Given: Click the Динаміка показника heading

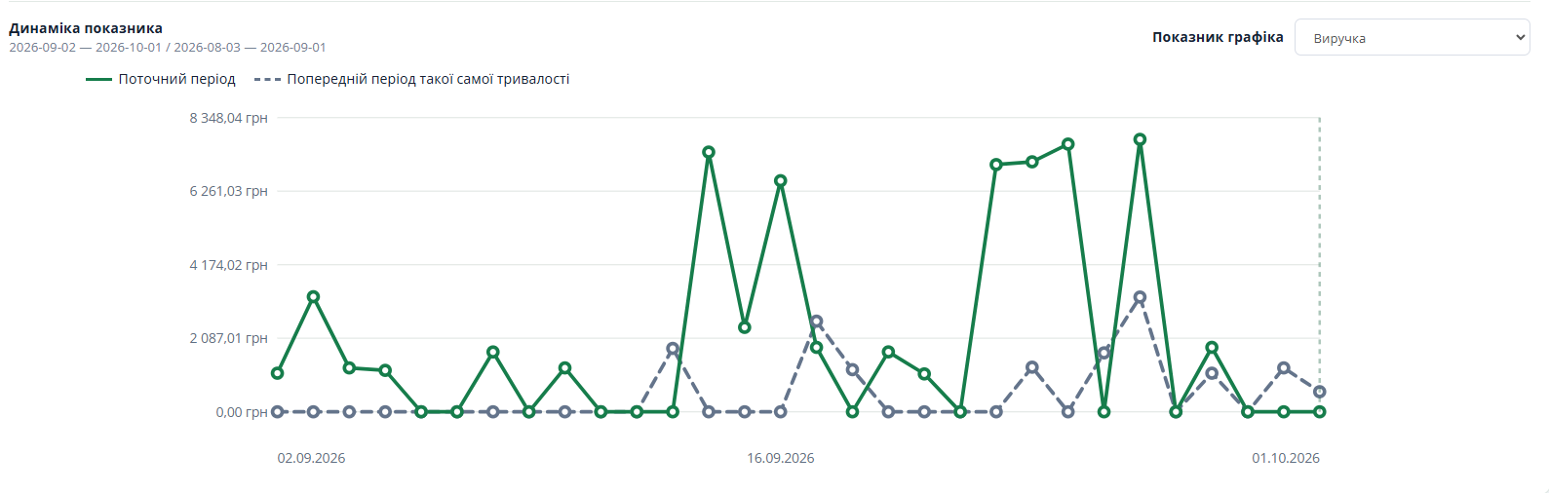Looking at the screenshot, I should [x=86, y=28].
